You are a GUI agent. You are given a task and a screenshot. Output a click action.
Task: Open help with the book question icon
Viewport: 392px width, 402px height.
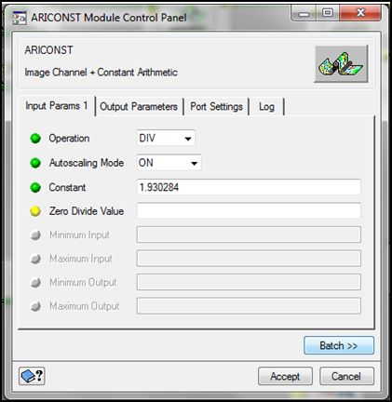[x=32, y=376]
